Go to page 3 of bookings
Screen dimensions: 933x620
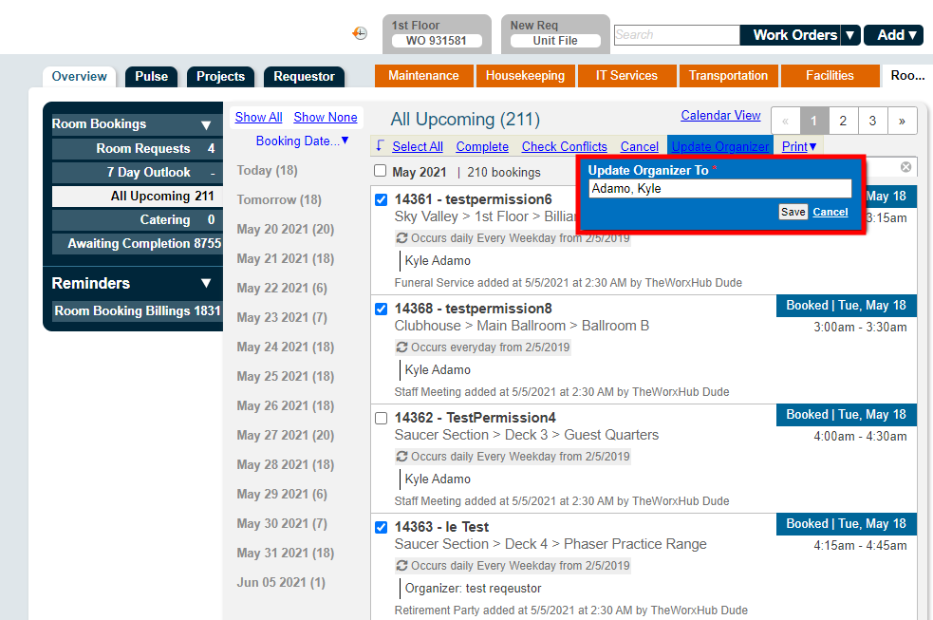coord(872,121)
